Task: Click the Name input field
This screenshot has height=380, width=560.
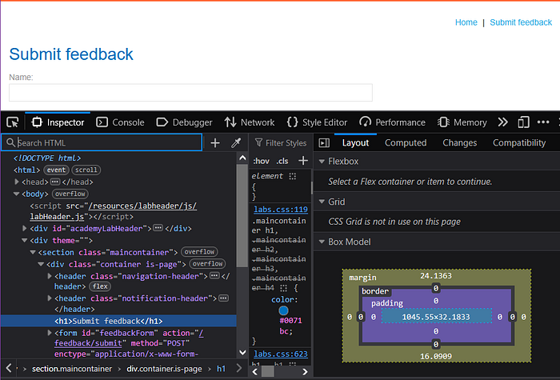Action: coord(190,93)
